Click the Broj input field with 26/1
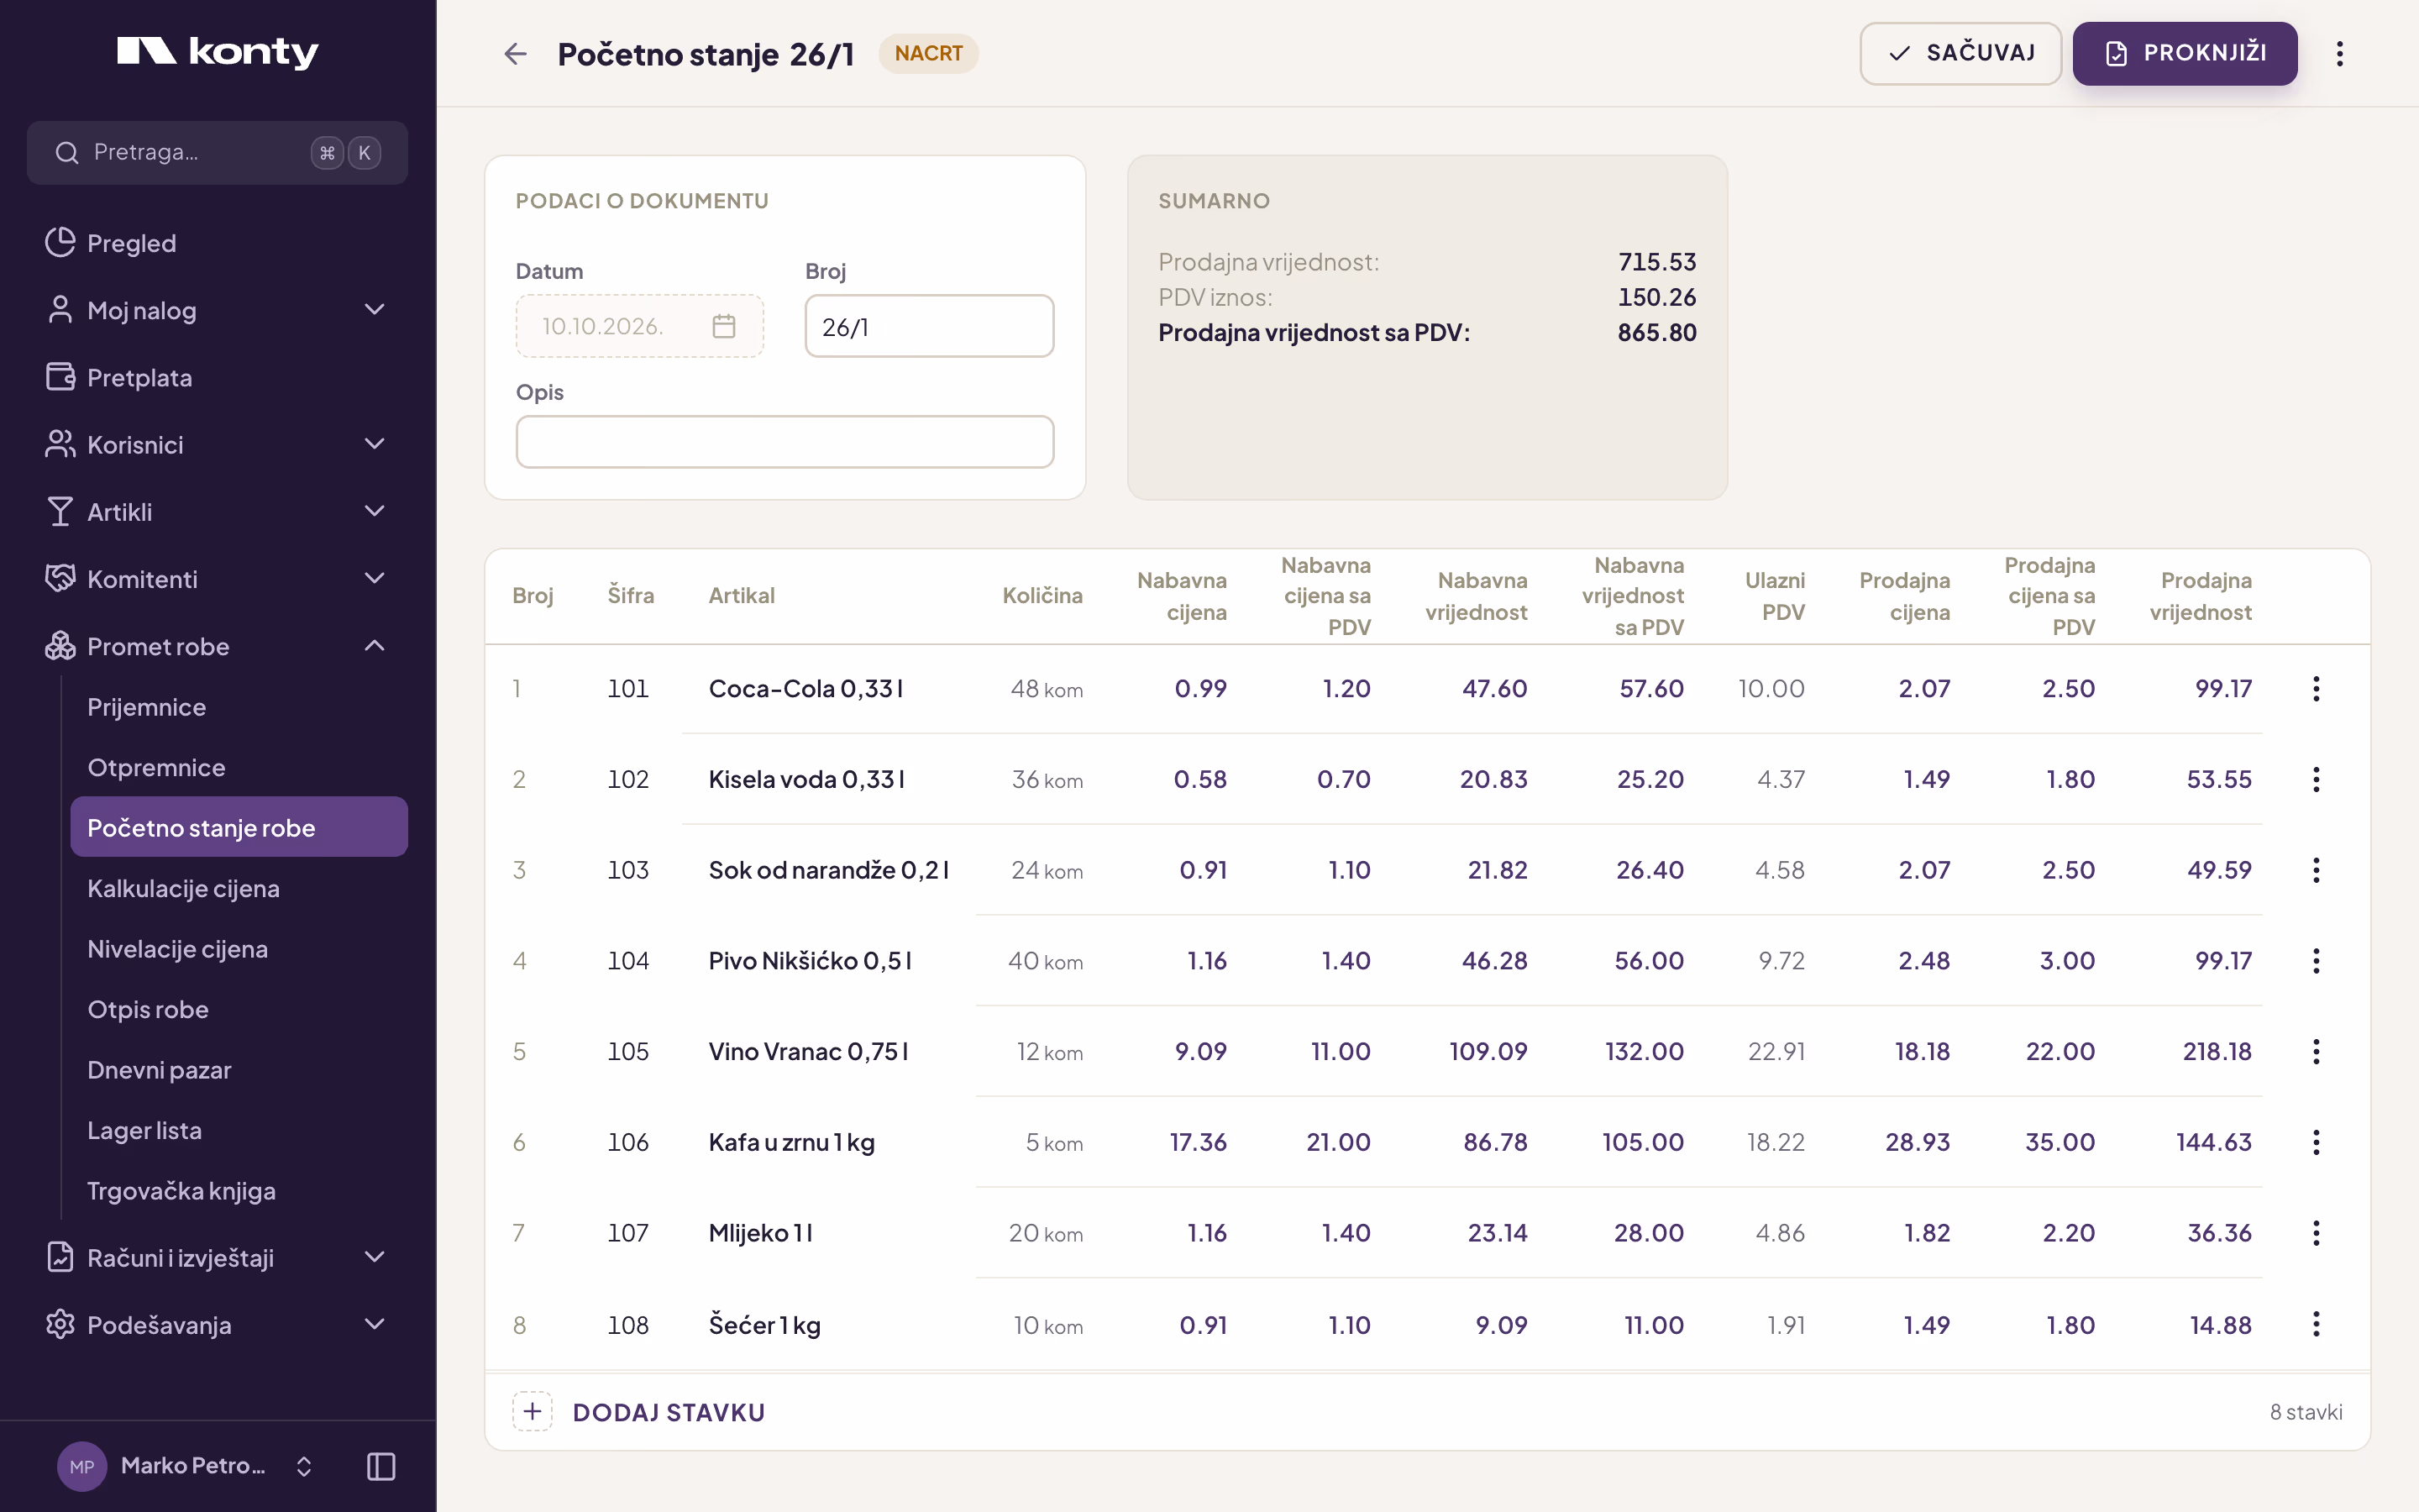This screenshot has height=1512, width=2419. tap(929, 326)
